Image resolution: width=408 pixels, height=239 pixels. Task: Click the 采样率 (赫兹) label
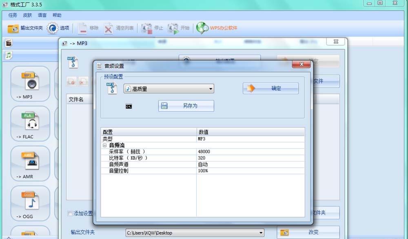coord(127,152)
